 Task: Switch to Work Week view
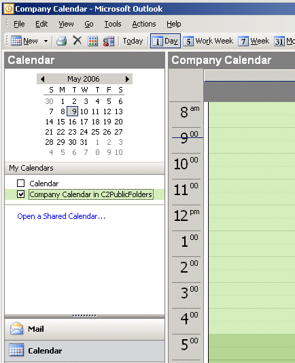coord(208,41)
